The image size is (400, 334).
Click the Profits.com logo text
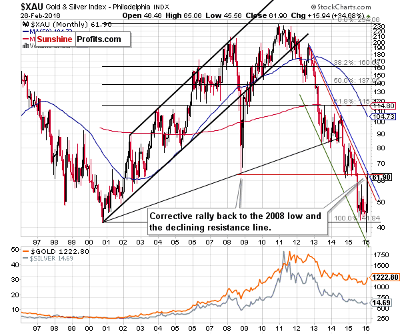(x=99, y=39)
